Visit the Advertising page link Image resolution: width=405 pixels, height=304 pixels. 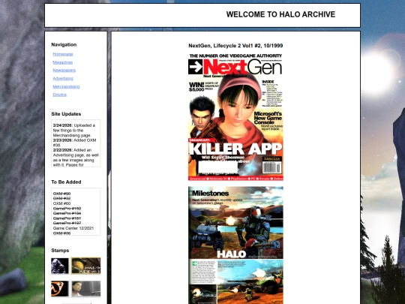tap(63, 78)
